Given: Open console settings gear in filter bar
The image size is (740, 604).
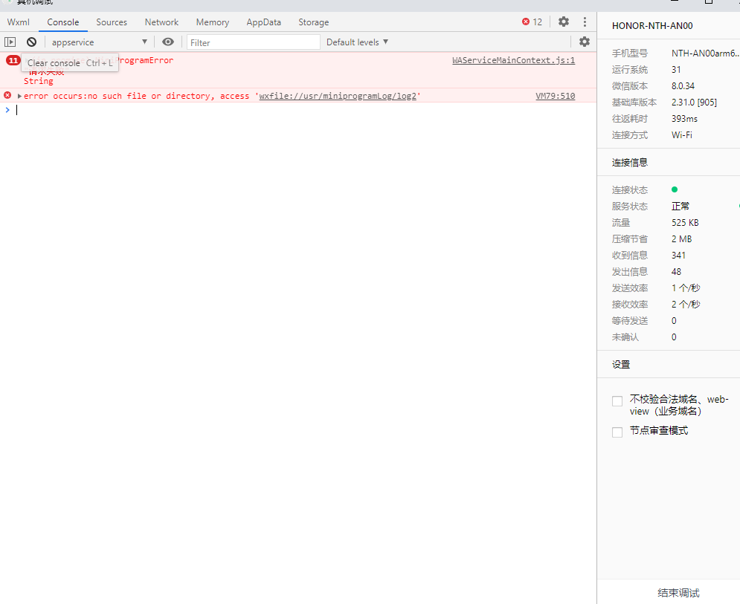Looking at the screenshot, I should click(585, 42).
